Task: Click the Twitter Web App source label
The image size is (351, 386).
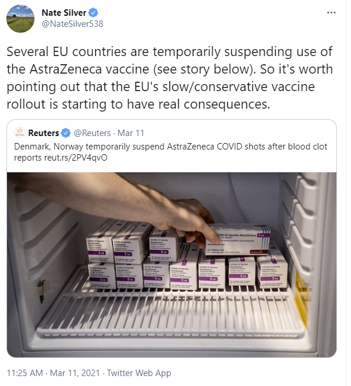Action: 139,373
